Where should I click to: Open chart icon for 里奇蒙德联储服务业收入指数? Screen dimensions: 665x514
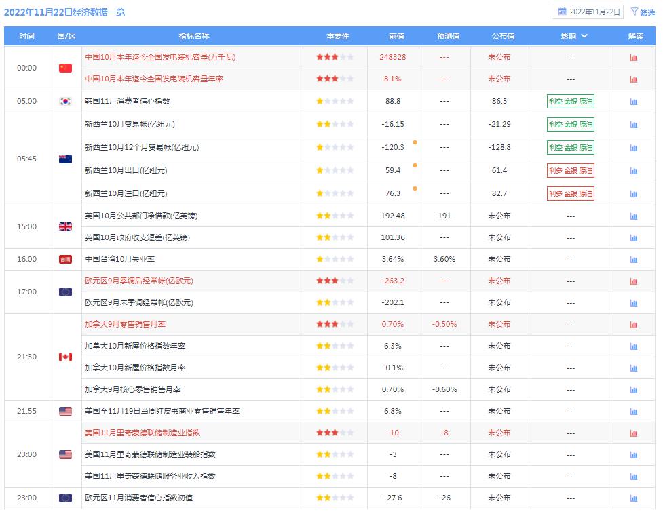click(x=634, y=477)
